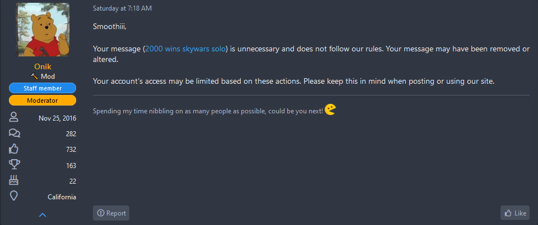
Task: Click the hammer icon beside Mod
Action: [x=34, y=76]
